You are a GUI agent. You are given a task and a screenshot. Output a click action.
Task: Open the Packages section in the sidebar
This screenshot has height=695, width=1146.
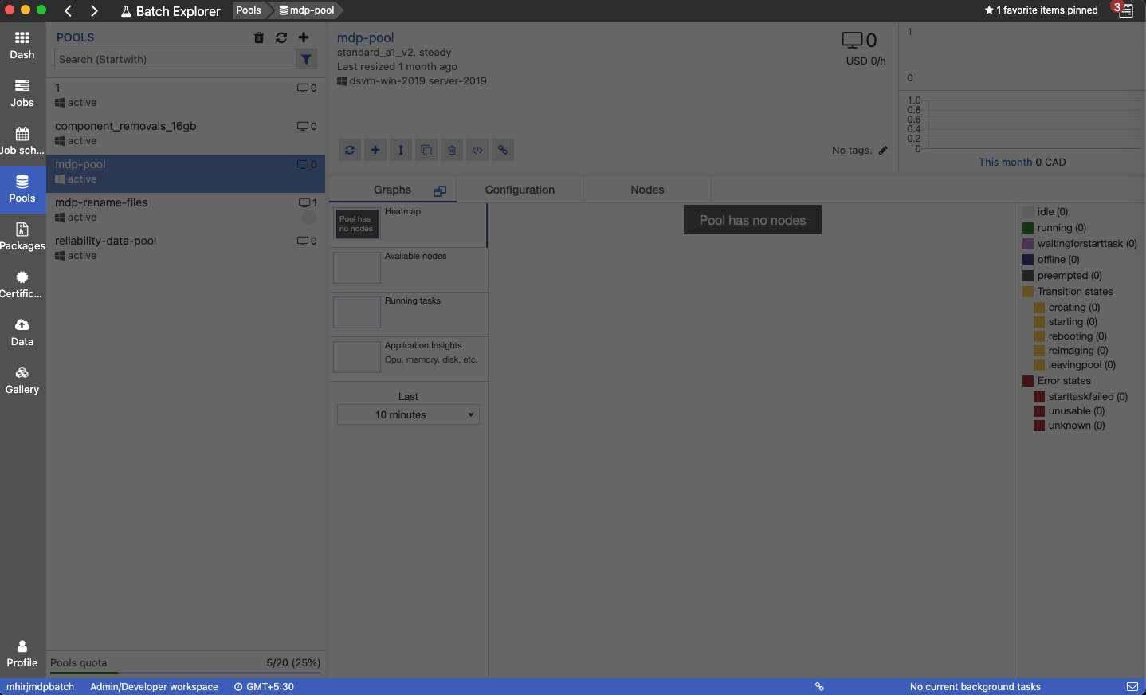click(22, 236)
